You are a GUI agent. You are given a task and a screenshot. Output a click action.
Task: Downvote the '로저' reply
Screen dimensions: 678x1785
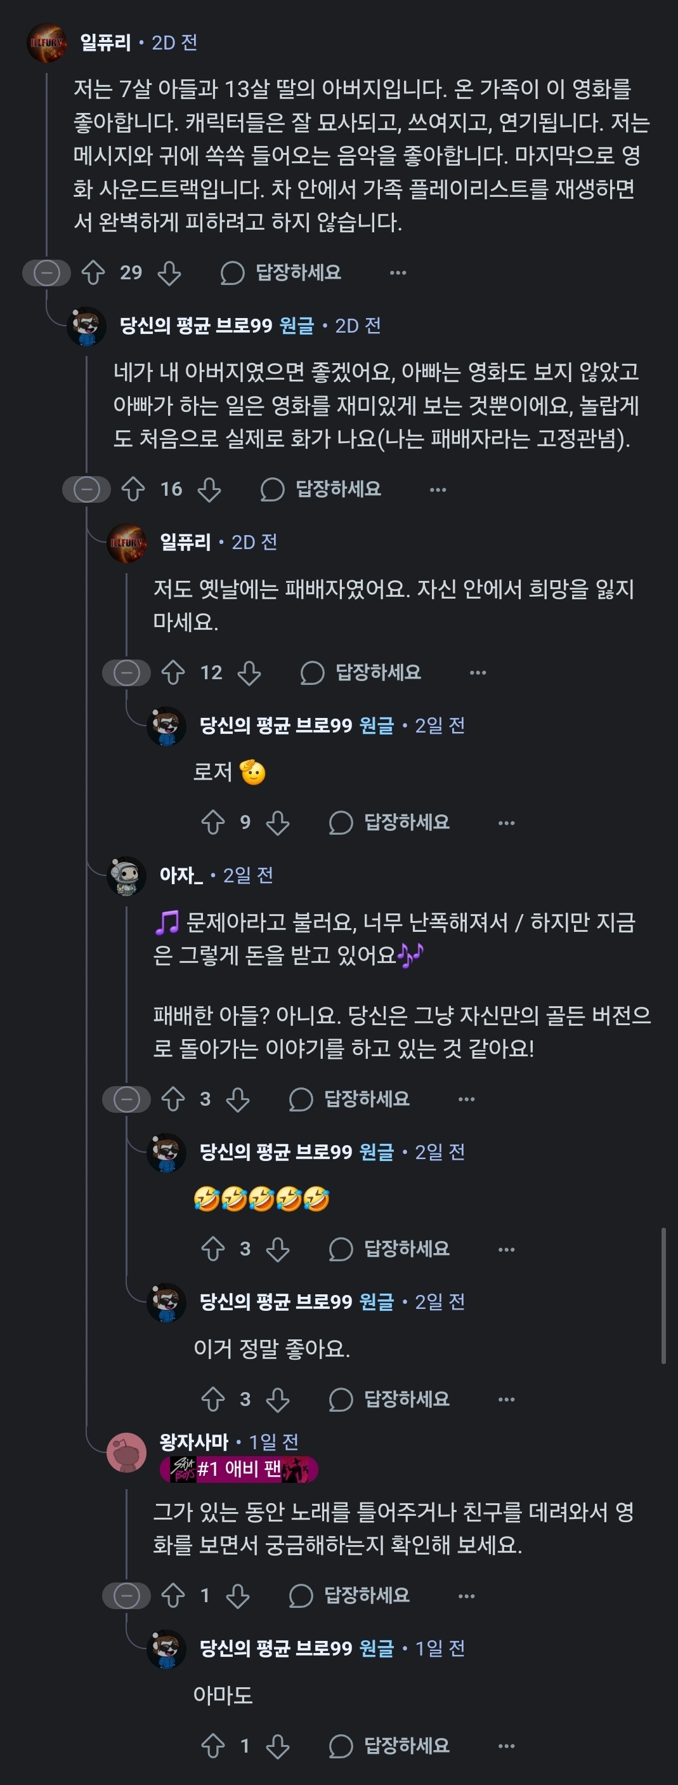(x=278, y=823)
